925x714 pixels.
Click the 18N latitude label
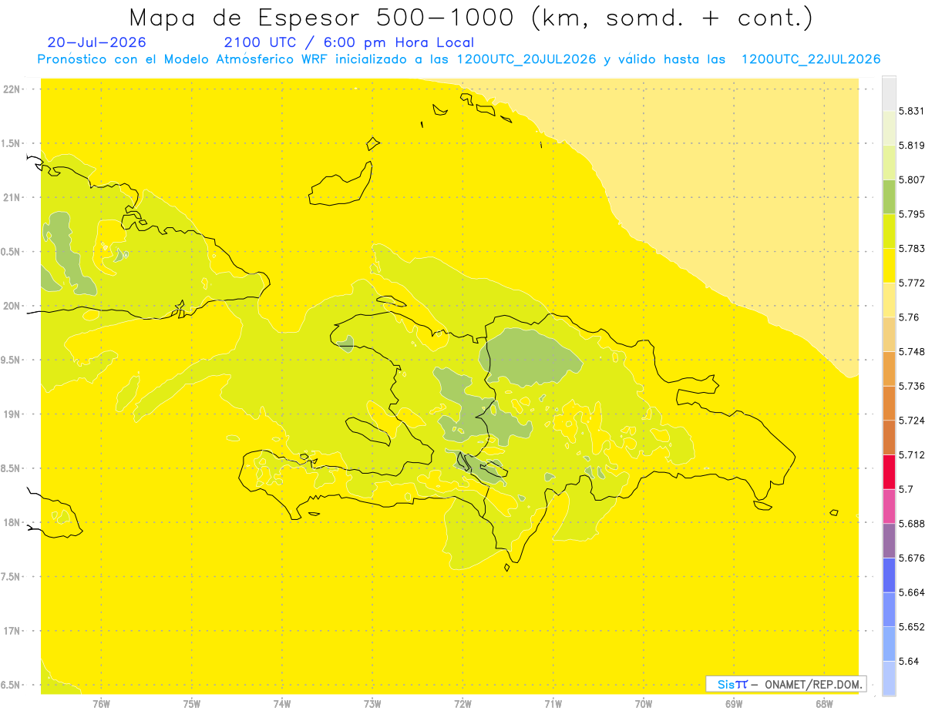(13, 522)
